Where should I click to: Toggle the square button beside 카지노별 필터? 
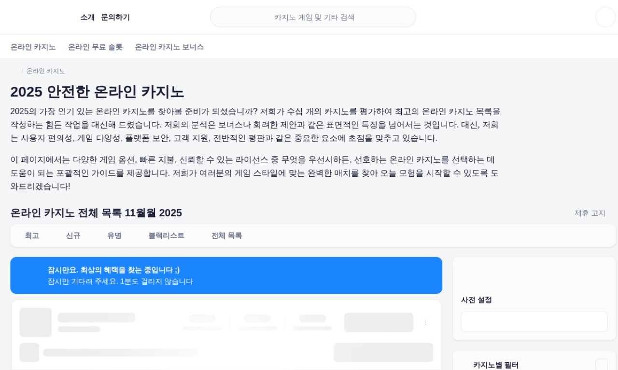[601, 365]
